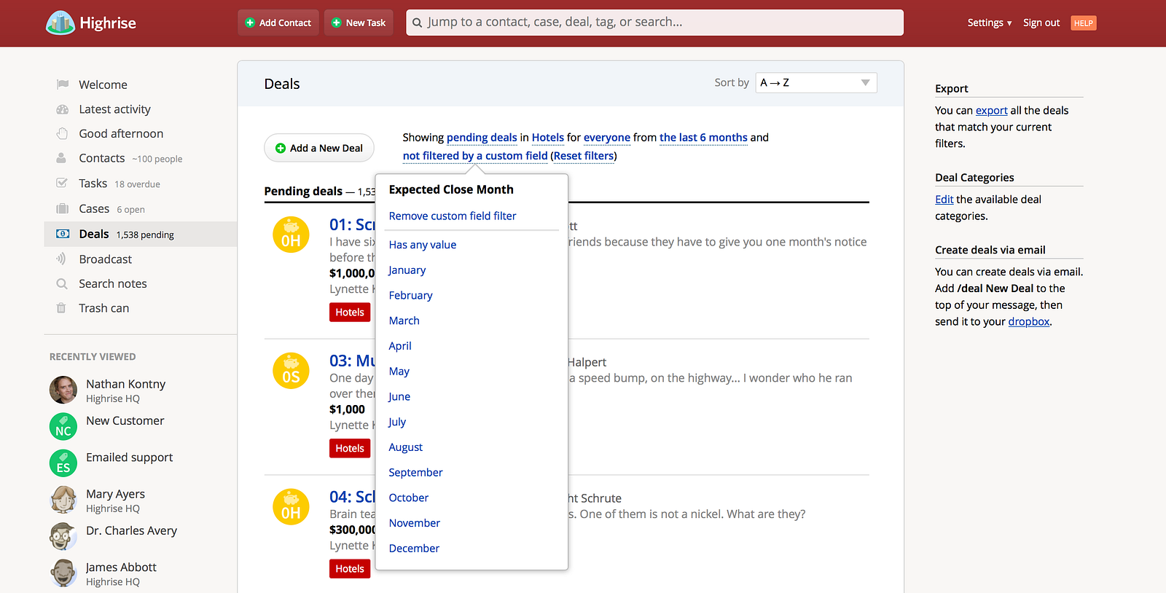Select March as close month
1166x593 pixels.
click(404, 321)
